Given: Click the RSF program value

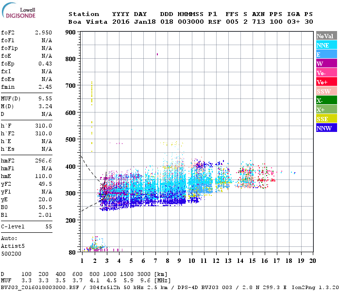Looking at the screenshot, I should pos(215,22).
